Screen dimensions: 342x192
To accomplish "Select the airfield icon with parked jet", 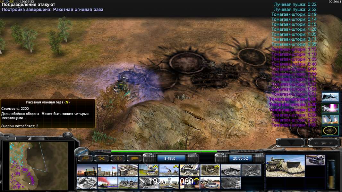I will point(169,183).
